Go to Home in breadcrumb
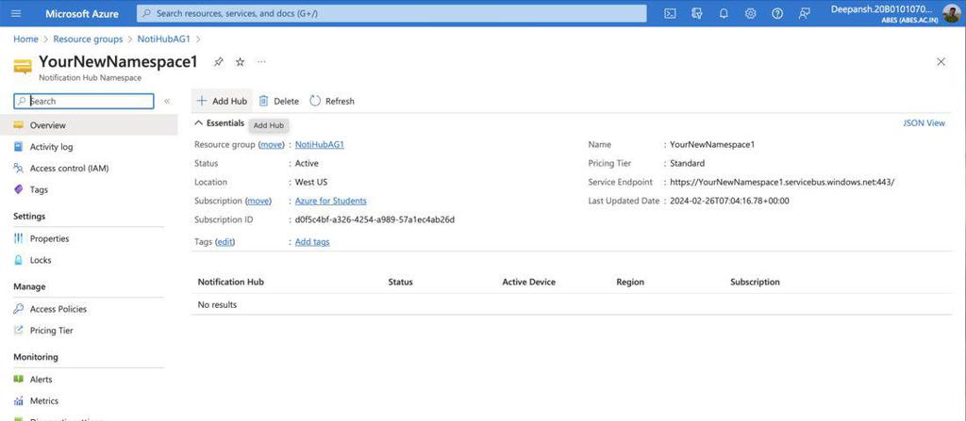The image size is (966, 421). tap(25, 39)
